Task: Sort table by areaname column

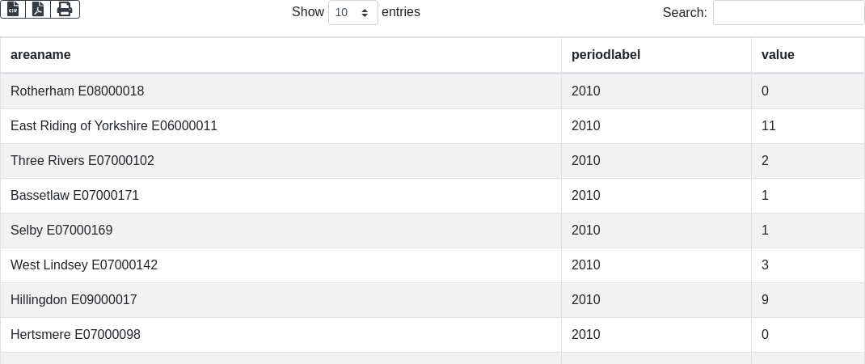Action: click(40, 55)
